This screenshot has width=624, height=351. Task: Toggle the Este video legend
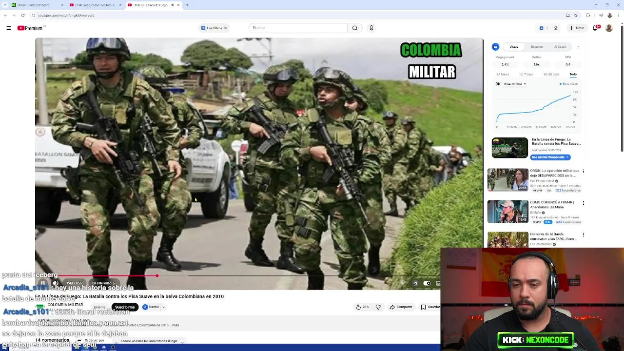(x=568, y=84)
